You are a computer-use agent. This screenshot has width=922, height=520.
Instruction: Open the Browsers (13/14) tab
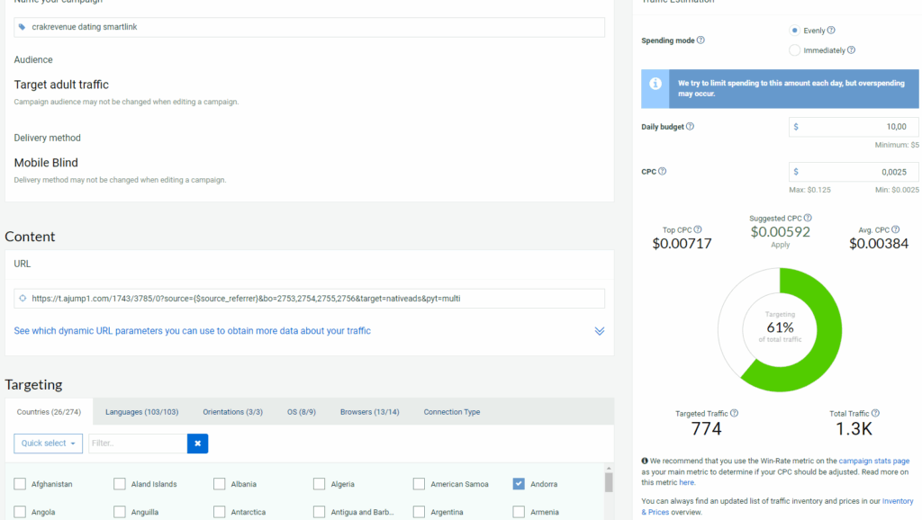click(369, 412)
